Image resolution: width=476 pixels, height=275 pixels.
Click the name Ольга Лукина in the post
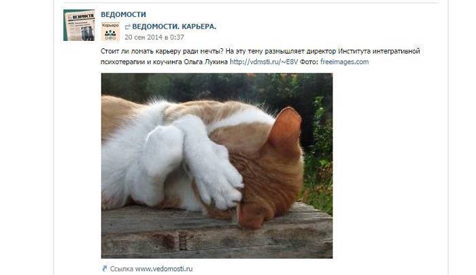[x=205, y=62]
